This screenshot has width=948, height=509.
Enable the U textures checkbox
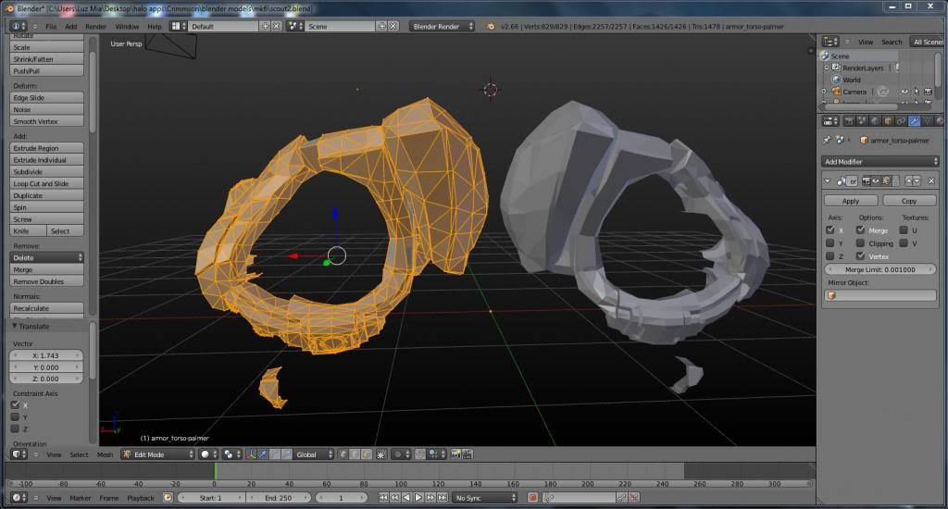pyautogui.click(x=904, y=230)
